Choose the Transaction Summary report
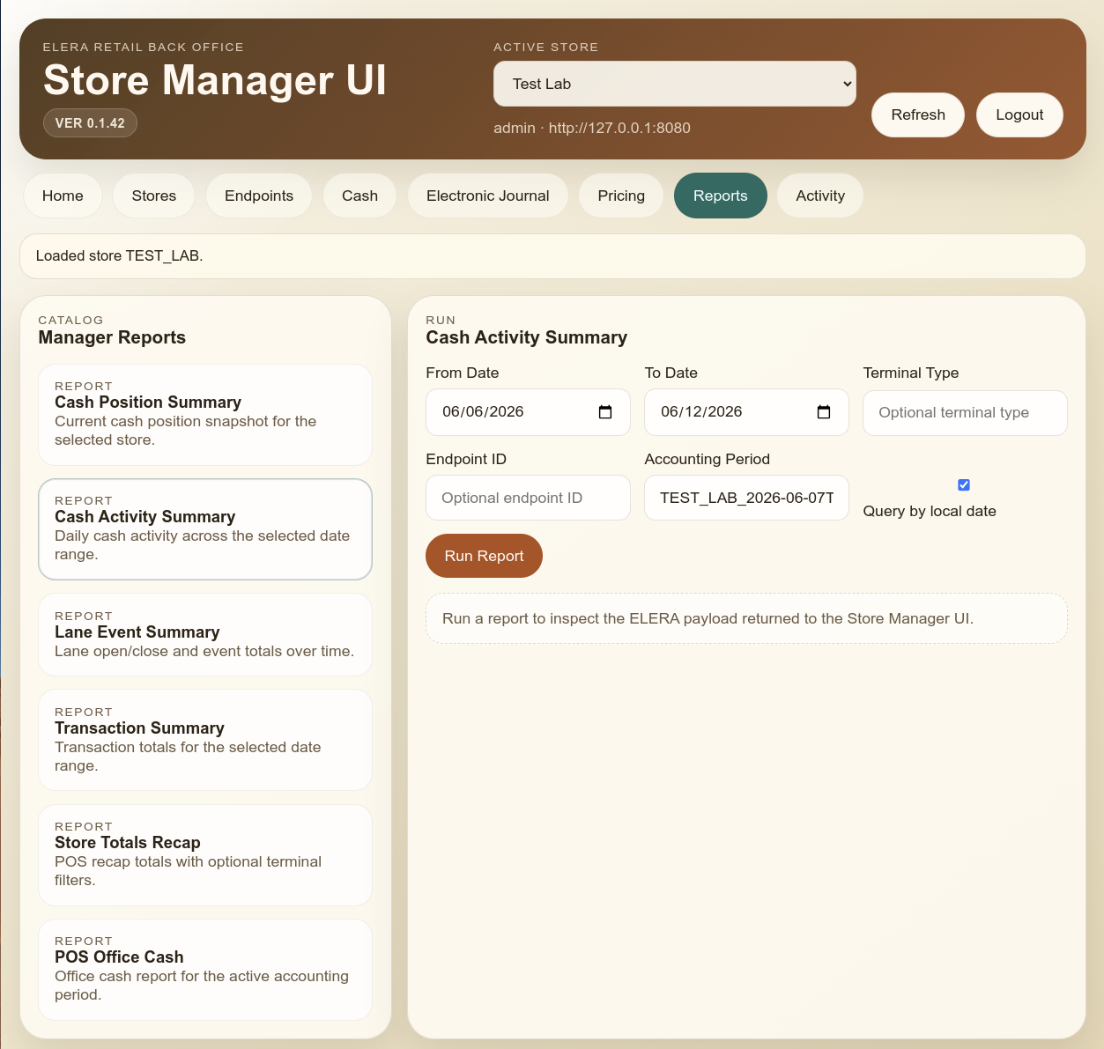This screenshot has height=1049, width=1104. 205,740
